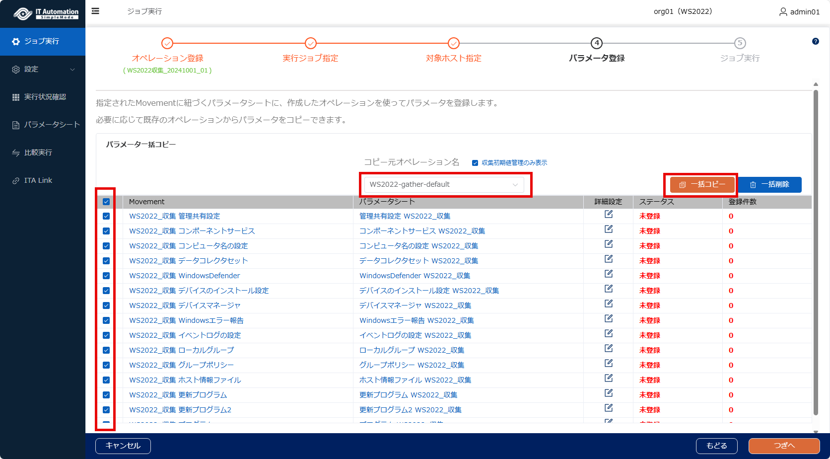Click the hamburger menu icon in the header
830x459 pixels.
click(95, 11)
